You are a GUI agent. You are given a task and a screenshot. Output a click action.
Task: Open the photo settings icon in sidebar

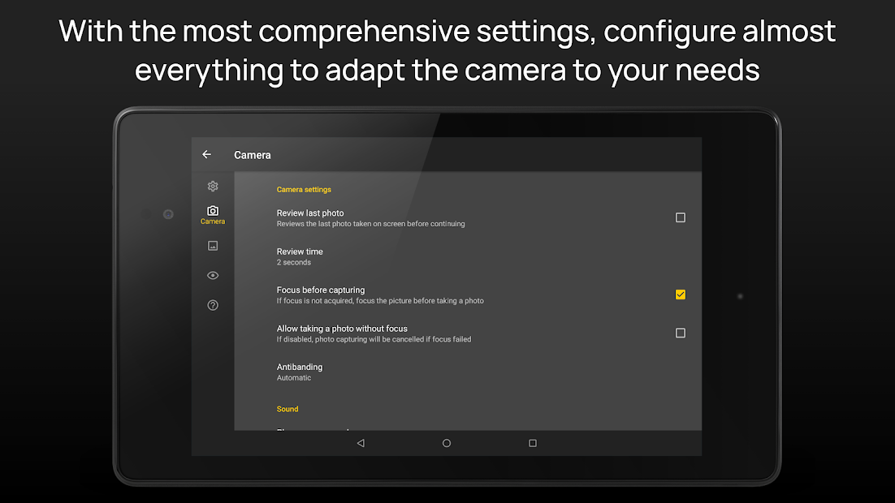click(x=212, y=245)
